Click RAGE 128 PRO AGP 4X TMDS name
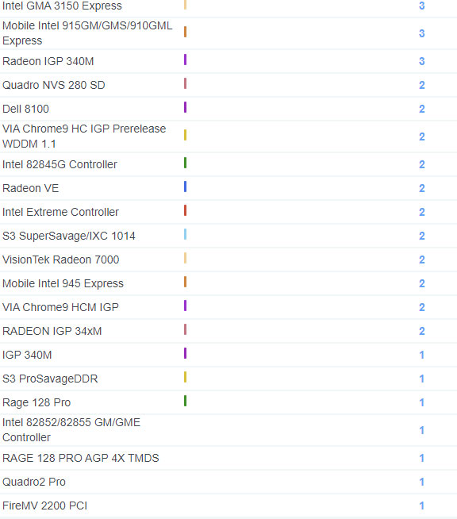The height and width of the screenshot is (519, 457). tap(81, 458)
